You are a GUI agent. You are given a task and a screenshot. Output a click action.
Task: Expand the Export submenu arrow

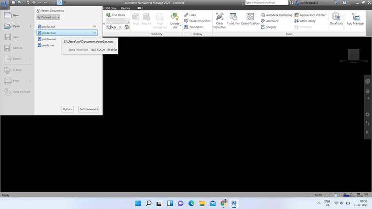[x=30, y=59]
